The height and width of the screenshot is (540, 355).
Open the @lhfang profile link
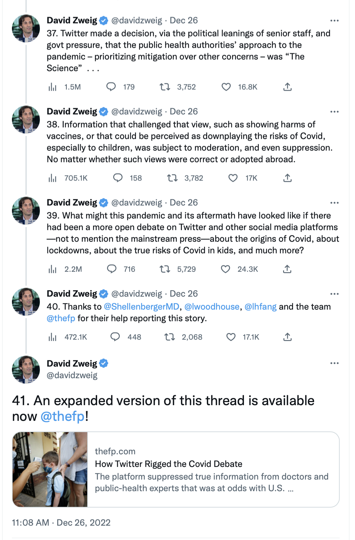(261, 307)
